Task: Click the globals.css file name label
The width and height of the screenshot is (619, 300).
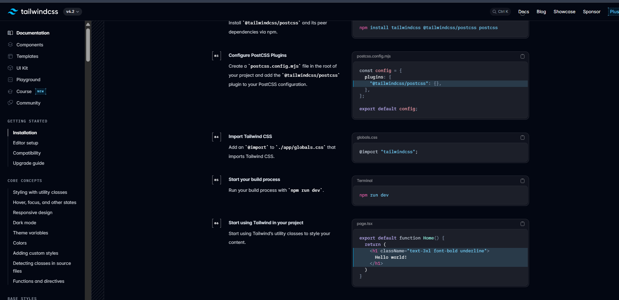Action: (367, 137)
